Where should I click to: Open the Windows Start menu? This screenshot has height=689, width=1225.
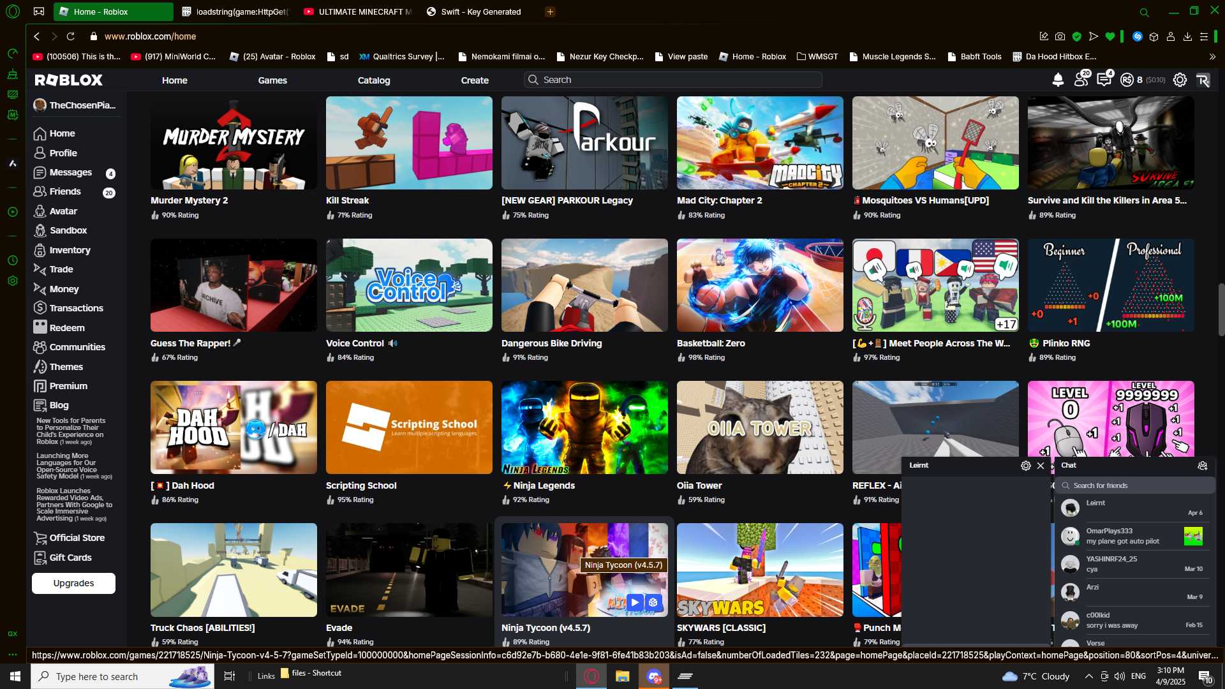[x=15, y=676]
